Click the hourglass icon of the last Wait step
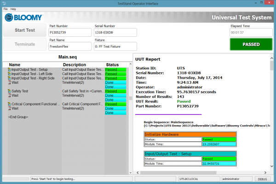The width and height of the screenshot is (276, 184). [10, 108]
